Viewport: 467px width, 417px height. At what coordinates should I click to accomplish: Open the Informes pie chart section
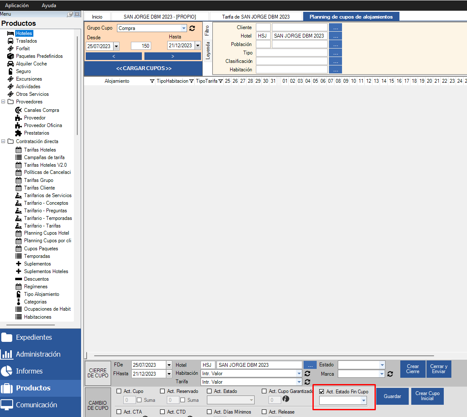click(x=7, y=371)
